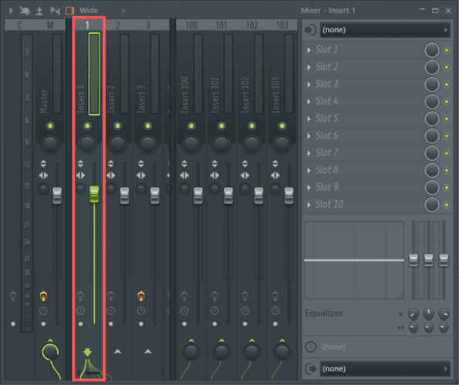This screenshot has width=459, height=385.
Task: Click Insert 103 send level knob
Action: [282, 353]
